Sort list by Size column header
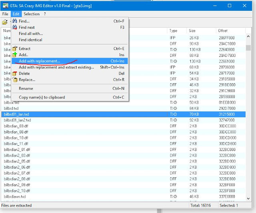The image size is (256, 213). point(201,31)
